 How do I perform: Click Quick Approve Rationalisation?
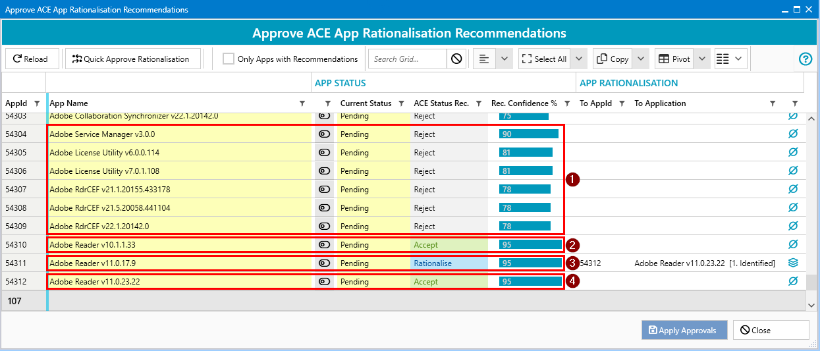point(132,59)
